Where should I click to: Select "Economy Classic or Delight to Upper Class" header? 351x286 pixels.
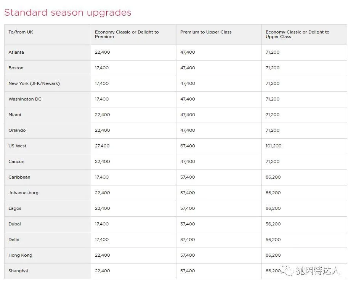coord(297,34)
